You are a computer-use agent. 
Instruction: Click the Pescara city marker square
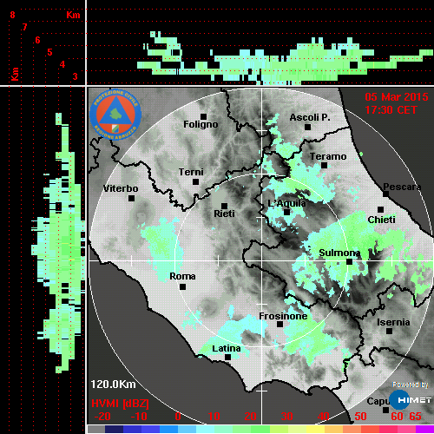(x=386, y=194)
